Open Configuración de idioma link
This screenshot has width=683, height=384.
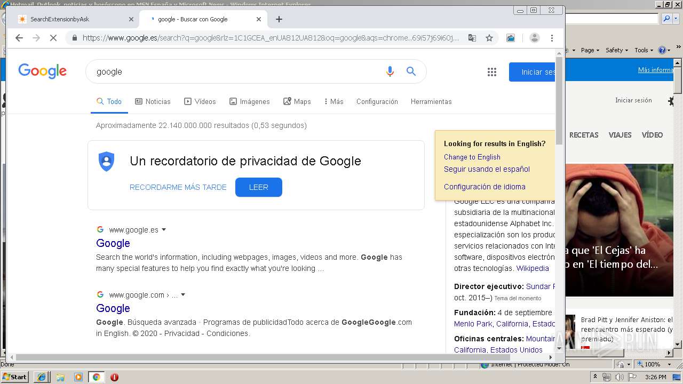pos(485,187)
